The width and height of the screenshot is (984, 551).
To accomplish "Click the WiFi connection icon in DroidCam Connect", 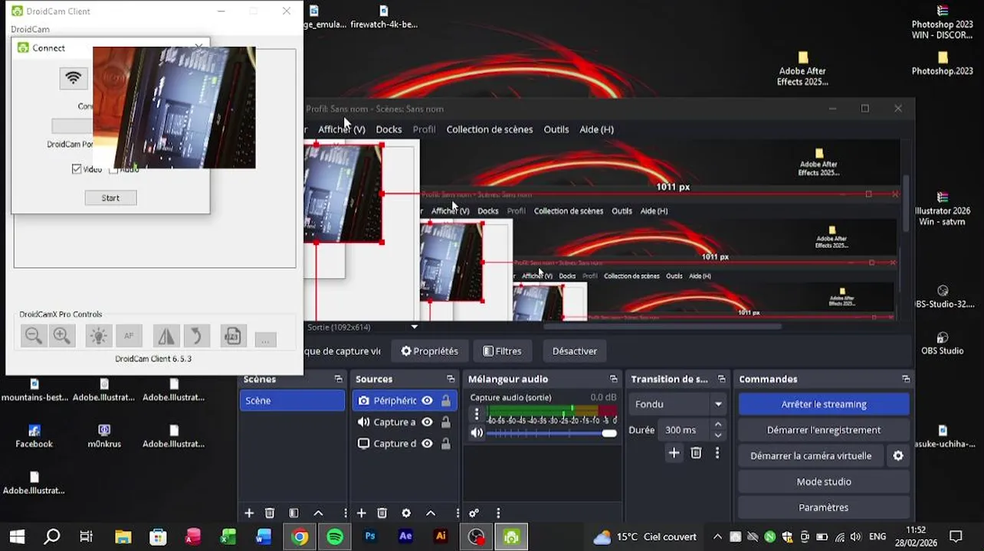I will [74, 78].
